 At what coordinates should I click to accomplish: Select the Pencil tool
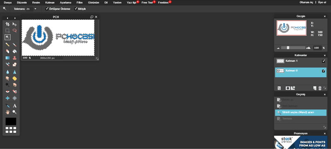point(7,45)
